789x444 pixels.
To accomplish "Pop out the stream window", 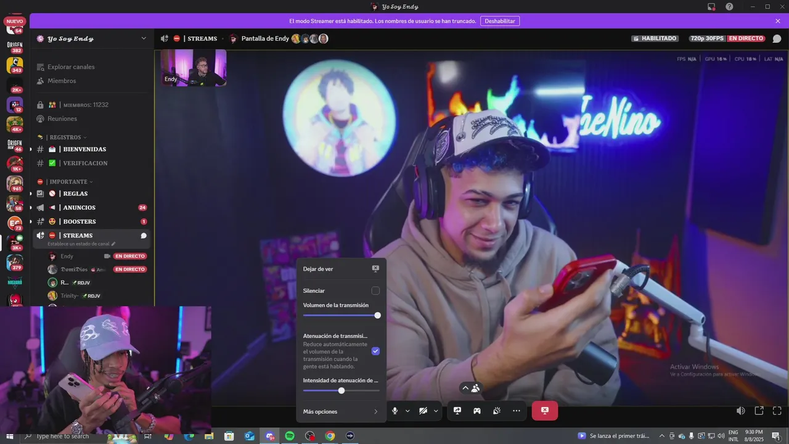I will coord(759,411).
